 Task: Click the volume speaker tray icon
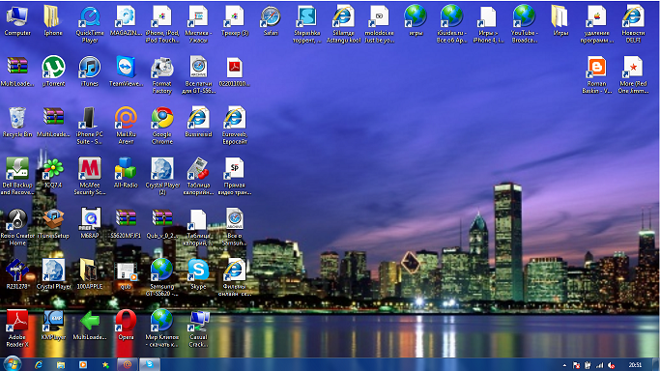pyautogui.click(x=612, y=365)
